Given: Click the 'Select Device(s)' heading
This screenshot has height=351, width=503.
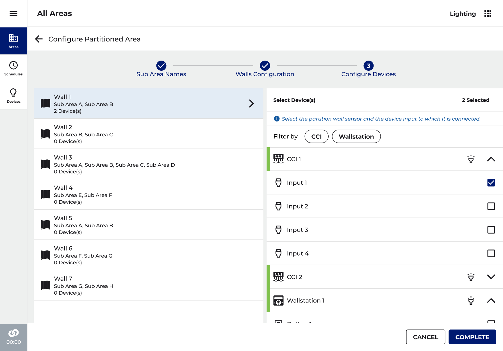Looking at the screenshot, I should 294,100.
